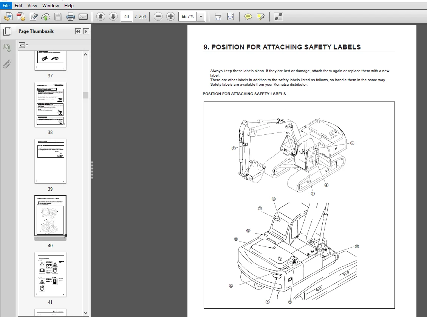Open the Bookmarks panel icon
This screenshot has width=427, height=317.
[x=7, y=48]
